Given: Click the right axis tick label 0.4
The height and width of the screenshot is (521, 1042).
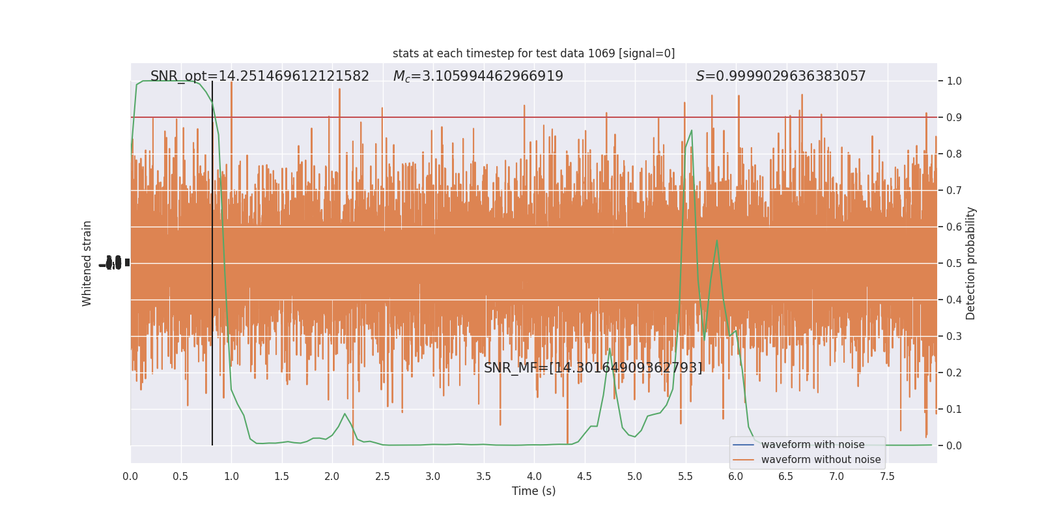Looking at the screenshot, I should [954, 300].
